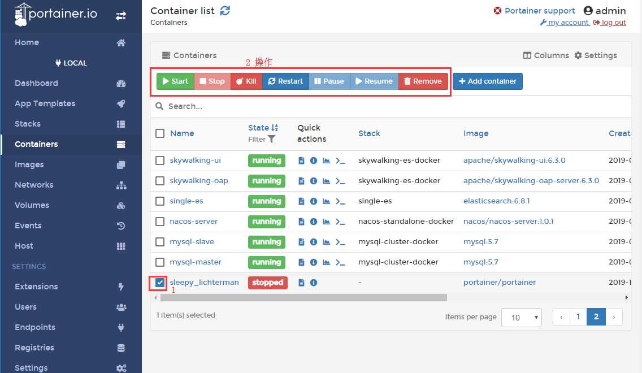Open console for mysql-master container
Viewport: 642px width, 373px height.
[340, 262]
